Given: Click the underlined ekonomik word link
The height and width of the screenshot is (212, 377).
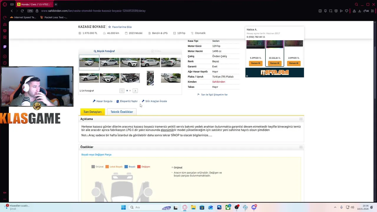Looking at the screenshot, I should pyautogui.click(x=167, y=130).
